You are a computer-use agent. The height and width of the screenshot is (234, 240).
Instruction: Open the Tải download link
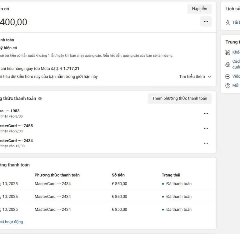click(x=236, y=22)
